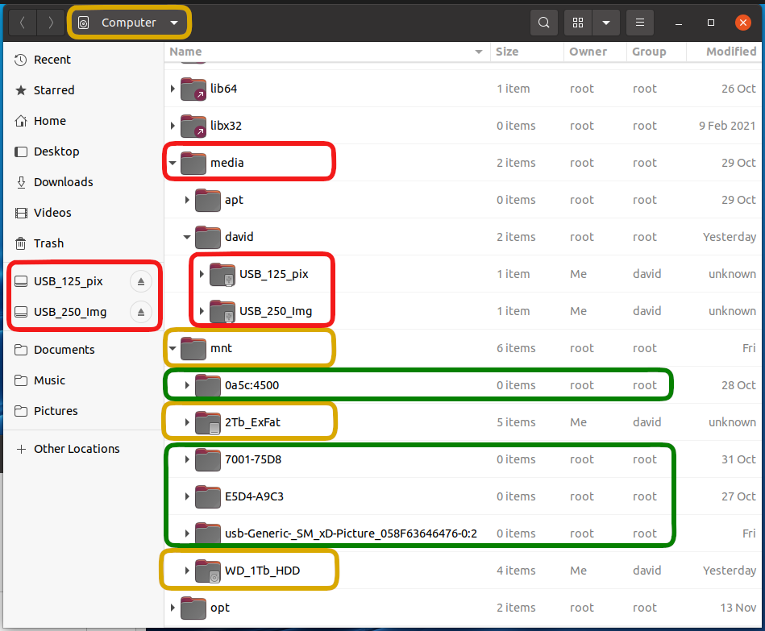Click the search magnifier icon in toolbar
Screen dimensions: 765x631
click(x=544, y=23)
